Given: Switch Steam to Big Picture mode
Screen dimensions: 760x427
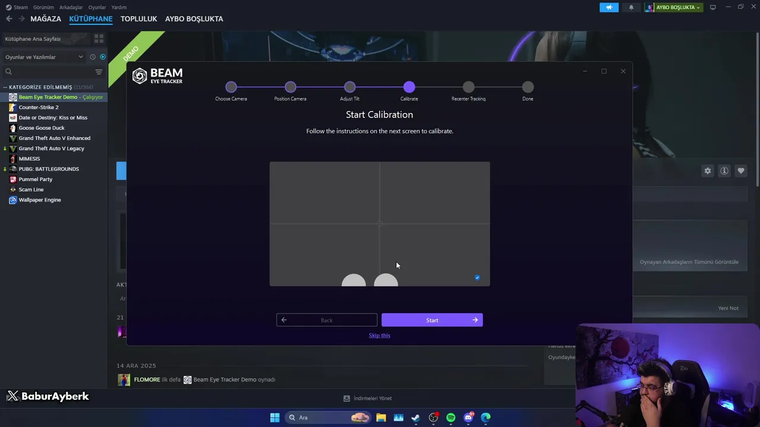Looking at the screenshot, I should [x=713, y=7].
